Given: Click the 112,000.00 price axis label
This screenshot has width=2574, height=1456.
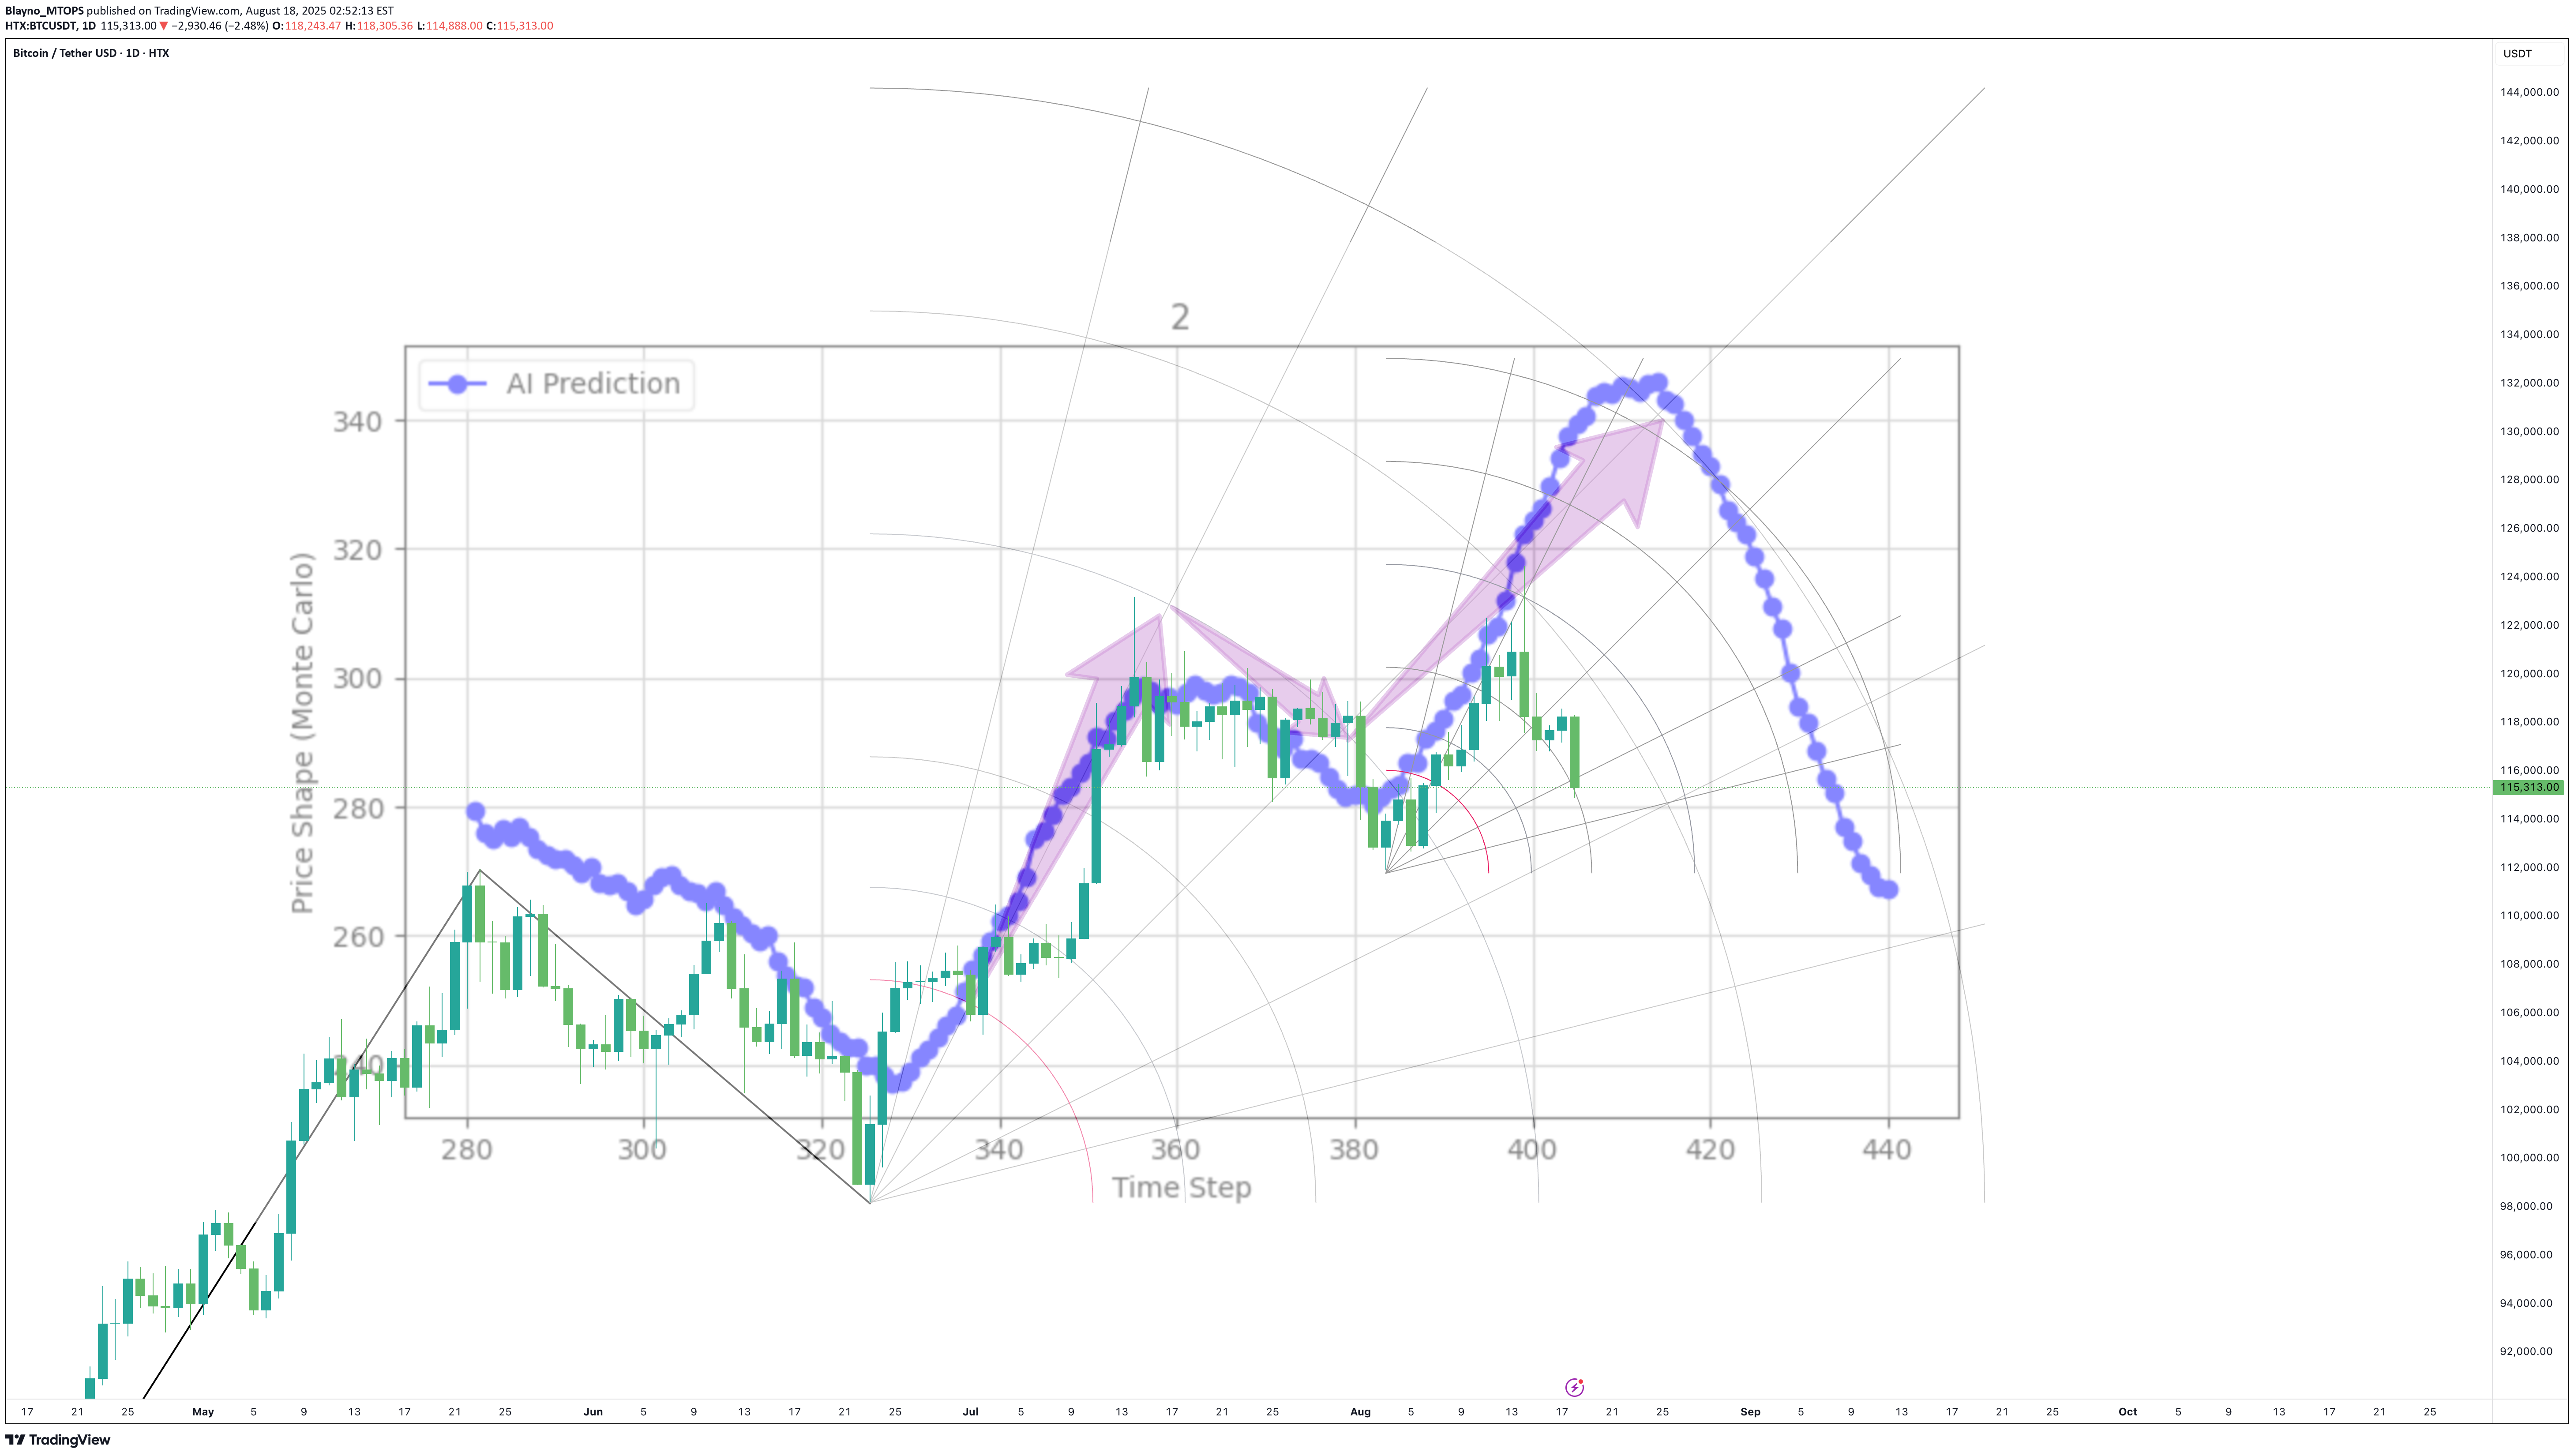Looking at the screenshot, I should (2529, 867).
